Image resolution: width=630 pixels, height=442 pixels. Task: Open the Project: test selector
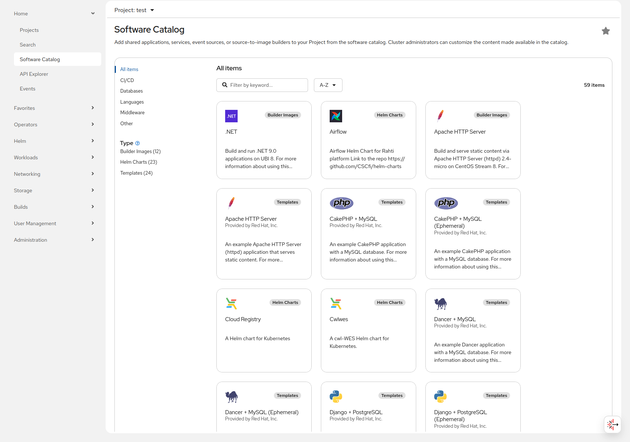[134, 10]
